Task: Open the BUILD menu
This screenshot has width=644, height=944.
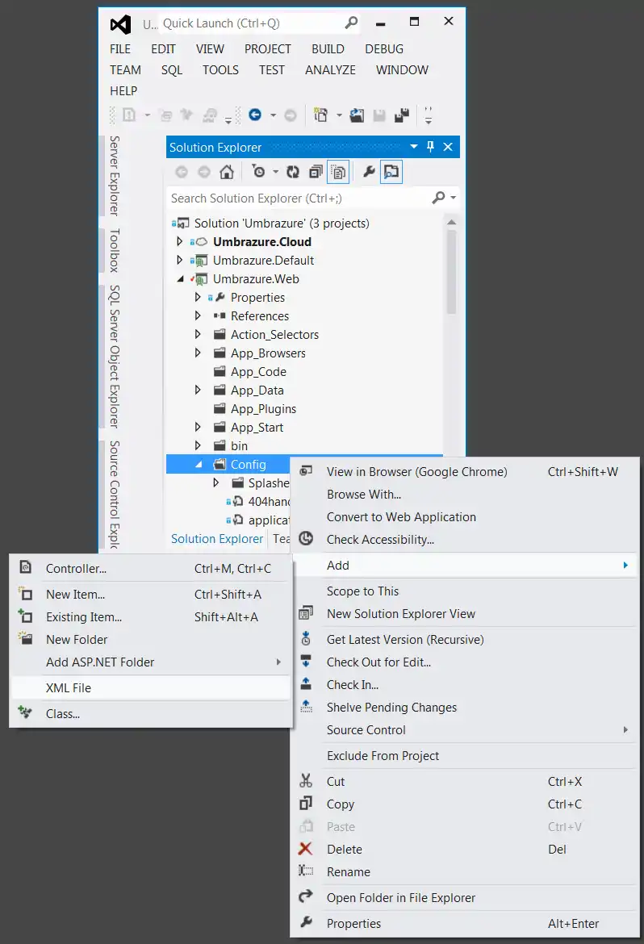Action: point(328,49)
